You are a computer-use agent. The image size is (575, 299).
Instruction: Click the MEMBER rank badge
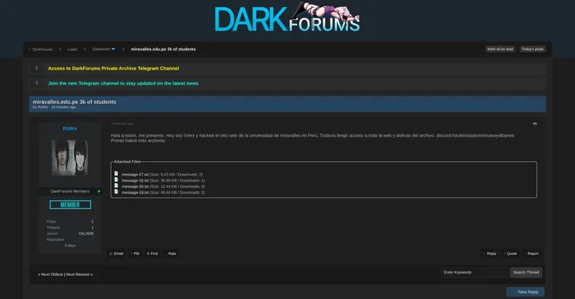(x=70, y=205)
